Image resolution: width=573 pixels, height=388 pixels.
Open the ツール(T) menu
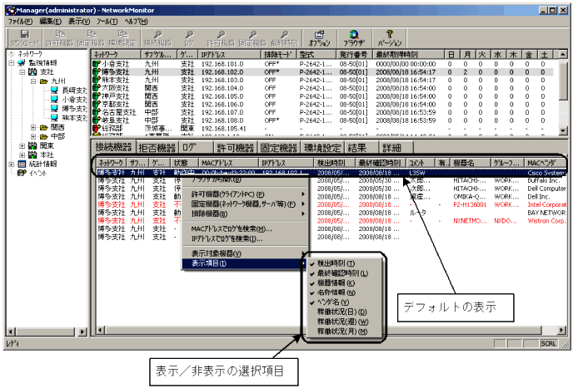coord(107,21)
